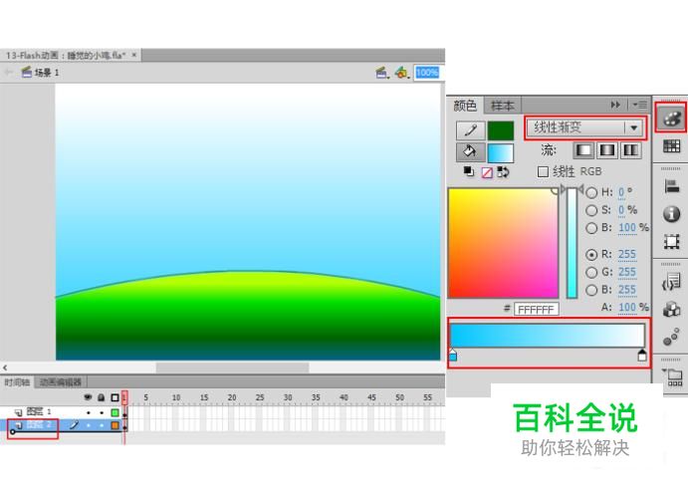Click the left blue gradient stop
Screen dimensions: 688x492
click(453, 356)
